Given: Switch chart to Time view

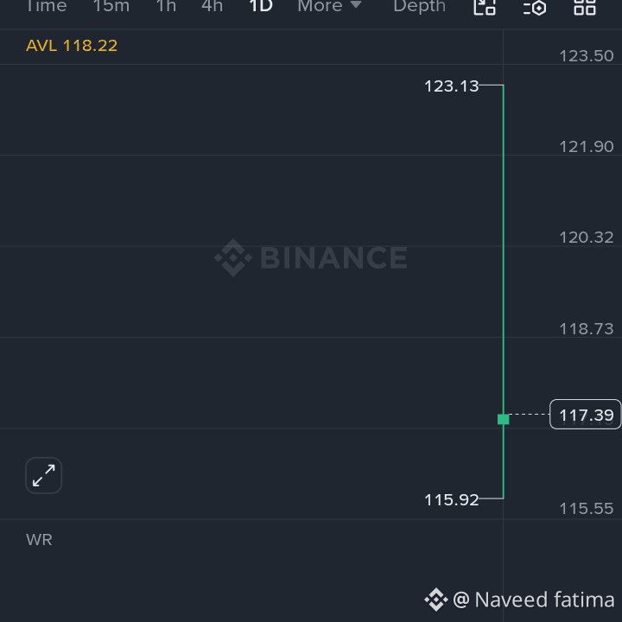Looking at the screenshot, I should [47, 6].
